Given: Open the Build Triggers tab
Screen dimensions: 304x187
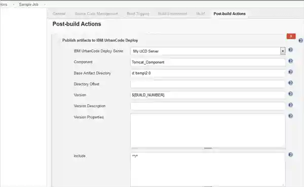Looking at the screenshot, I should [138, 14].
